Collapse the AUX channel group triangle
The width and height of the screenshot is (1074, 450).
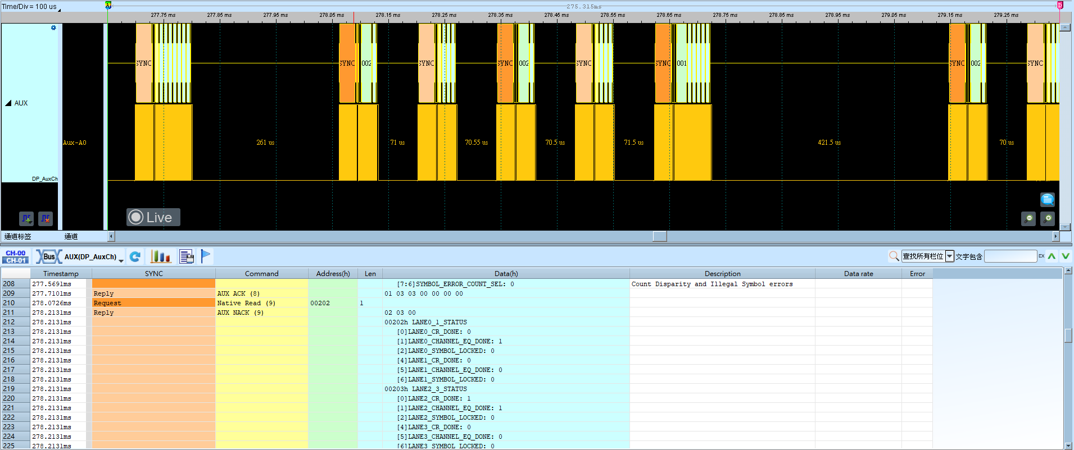pyautogui.click(x=8, y=103)
